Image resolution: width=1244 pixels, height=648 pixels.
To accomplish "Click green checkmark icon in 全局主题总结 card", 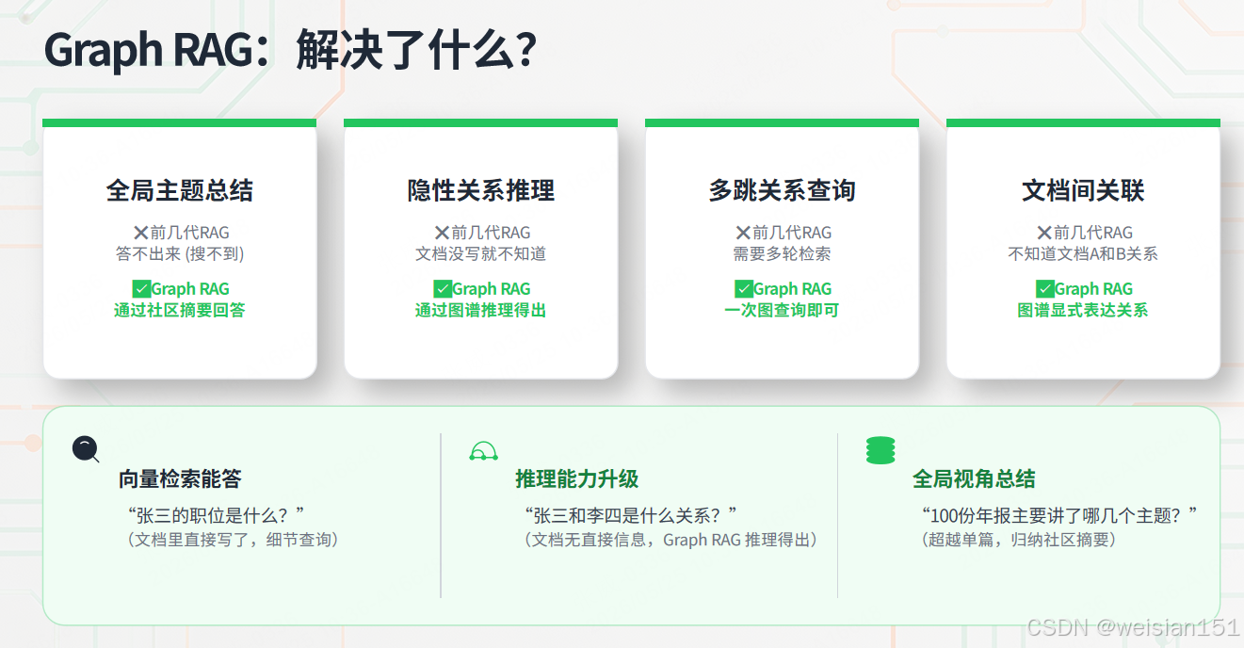I will coord(141,289).
